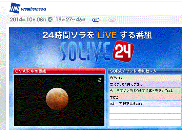Switch to the m3 channel button

(x=112, y=20)
